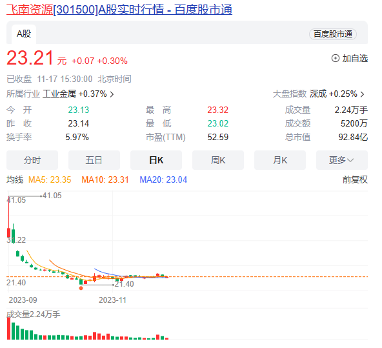Viewport: 382px width, 348px height.
Task: Click the MA5: 23.35 indicator
Action: 50,180
